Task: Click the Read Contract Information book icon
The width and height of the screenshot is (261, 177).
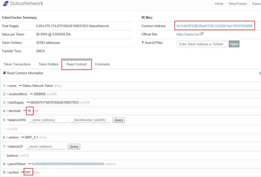Action: (4, 73)
